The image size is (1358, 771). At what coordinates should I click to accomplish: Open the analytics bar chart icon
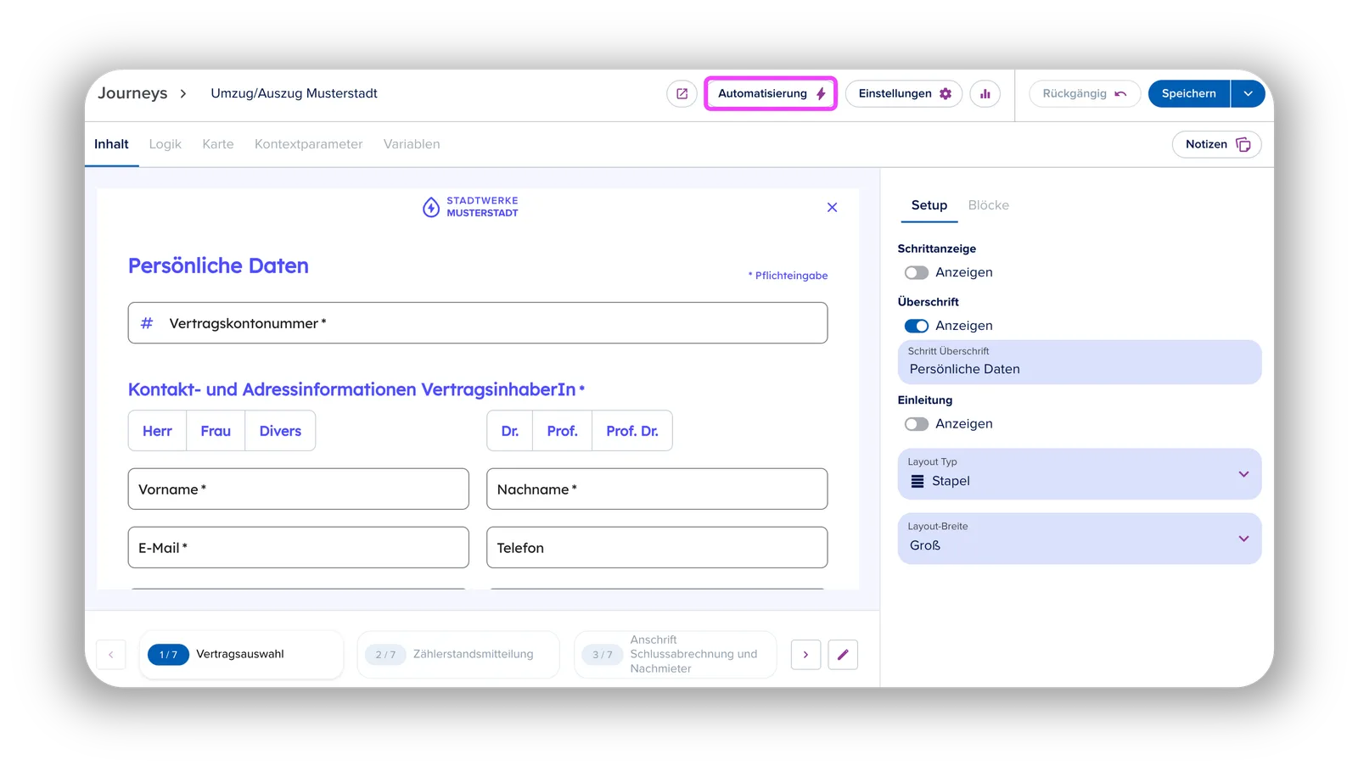pos(985,93)
